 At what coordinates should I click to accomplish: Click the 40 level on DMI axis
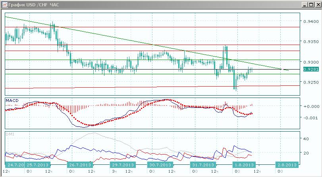306,139
